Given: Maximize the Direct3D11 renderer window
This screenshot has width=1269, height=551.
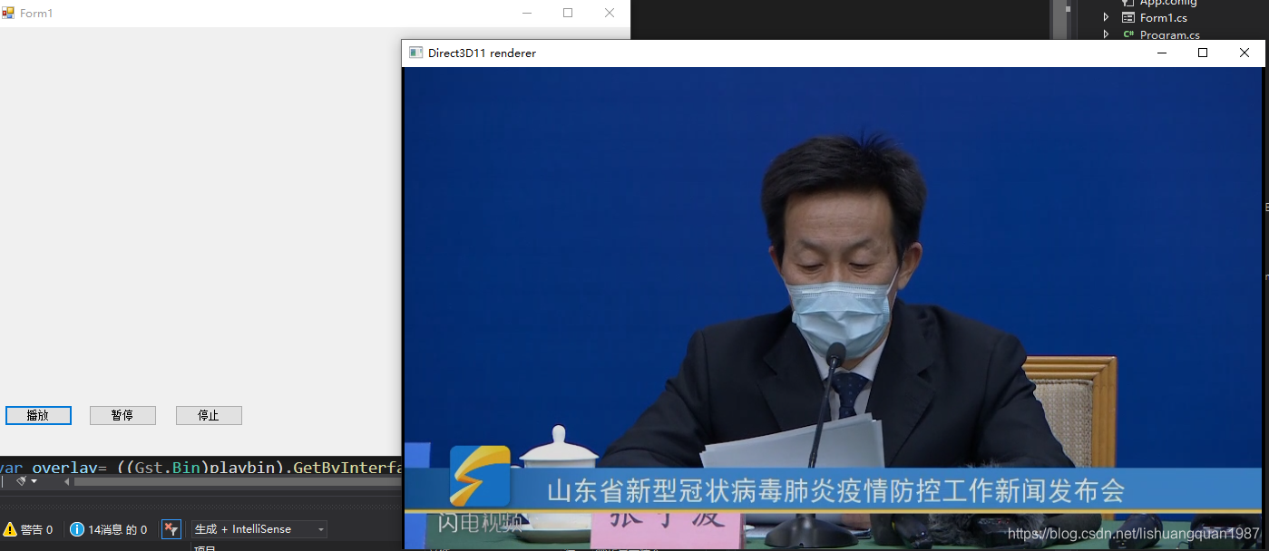Looking at the screenshot, I should tap(1203, 53).
